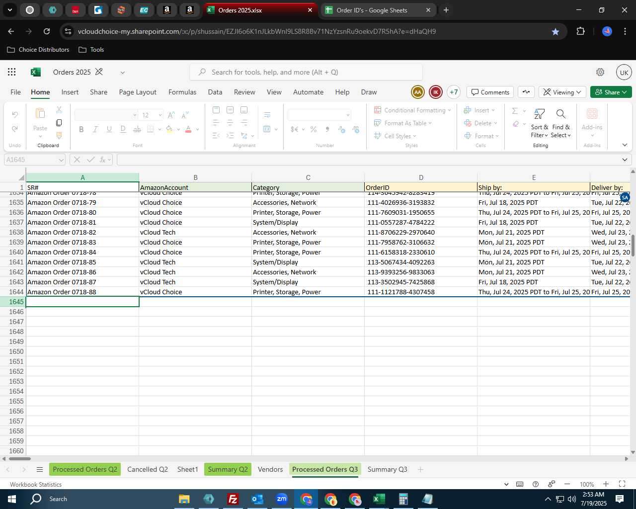Open FileZilla from the taskbar
Screen dimensions: 636x509
[x=233, y=499]
